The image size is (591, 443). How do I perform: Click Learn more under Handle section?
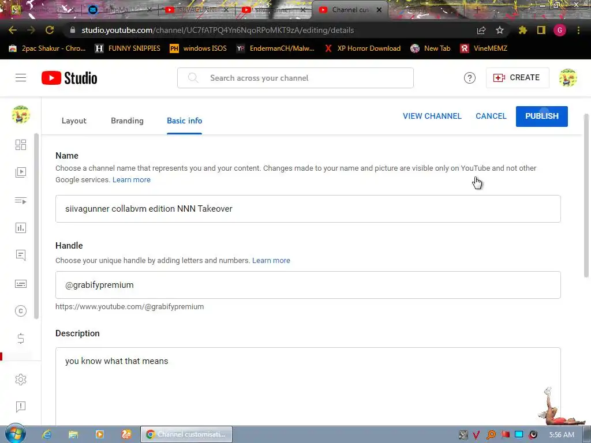tap(271, 260)
